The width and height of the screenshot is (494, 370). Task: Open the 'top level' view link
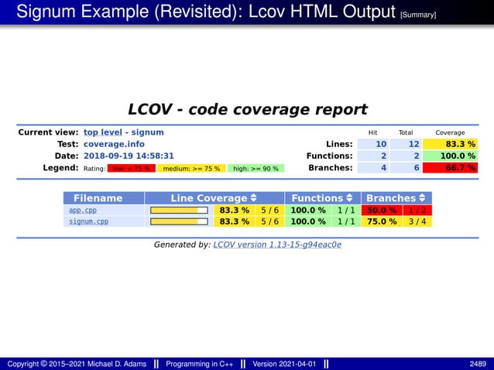tap(103, 132)
